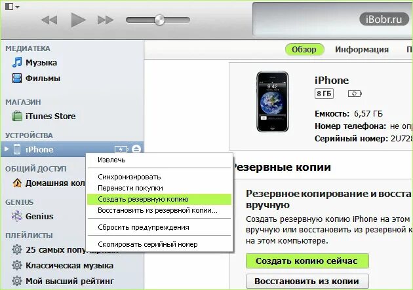Open iTunes Store shopping bag icon
The width and height of the screenshot is (413, 290).
click(17, 116)
